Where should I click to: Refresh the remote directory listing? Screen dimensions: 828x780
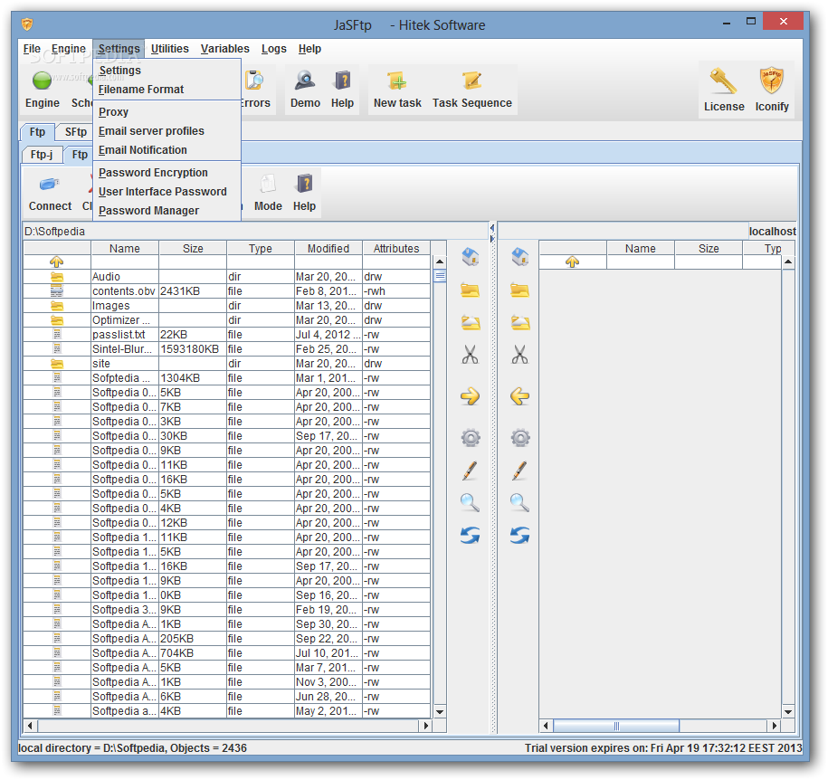point(520,536)
